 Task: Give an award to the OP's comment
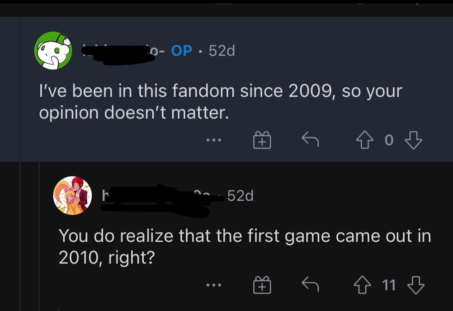pyautogui.click(x=262, y=140)
